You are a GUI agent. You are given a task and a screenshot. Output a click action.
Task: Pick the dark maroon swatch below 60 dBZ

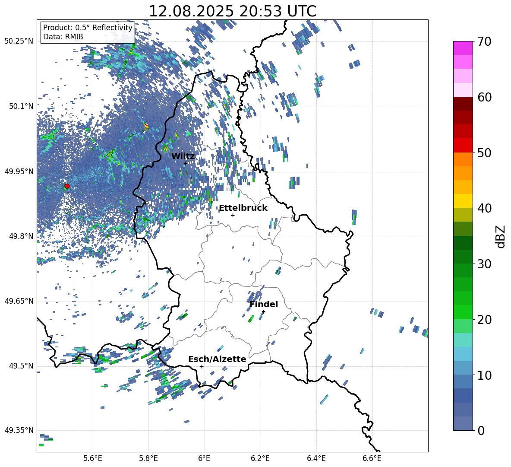[x=463, y=104]
